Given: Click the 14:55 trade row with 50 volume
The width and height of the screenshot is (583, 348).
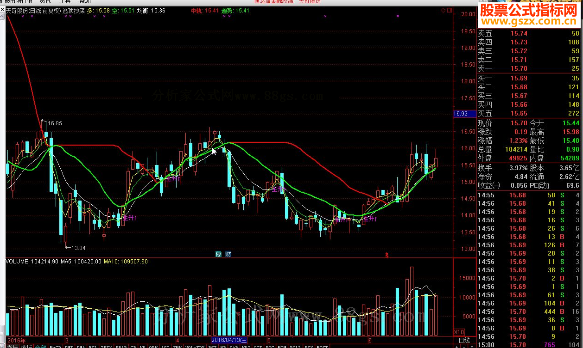Looking at the screenshot, I should [529, 195].
